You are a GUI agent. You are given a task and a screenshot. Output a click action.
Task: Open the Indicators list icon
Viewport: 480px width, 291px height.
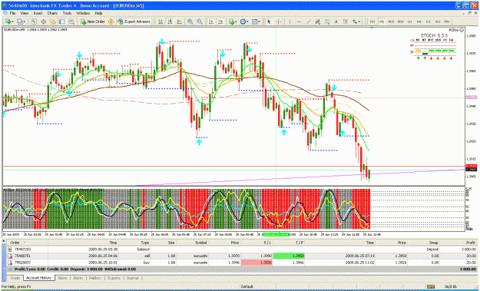232,21
